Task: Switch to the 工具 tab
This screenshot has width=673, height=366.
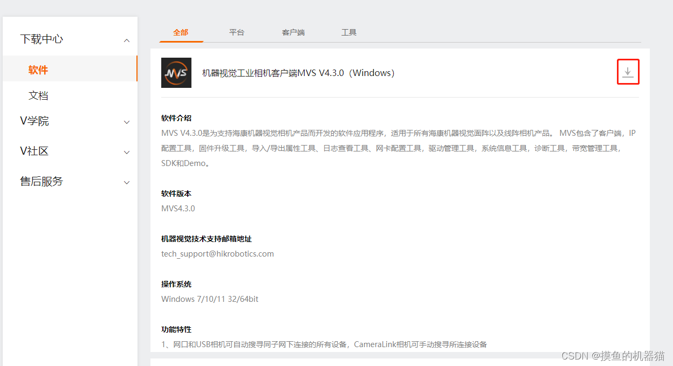Action: (349, 32)
